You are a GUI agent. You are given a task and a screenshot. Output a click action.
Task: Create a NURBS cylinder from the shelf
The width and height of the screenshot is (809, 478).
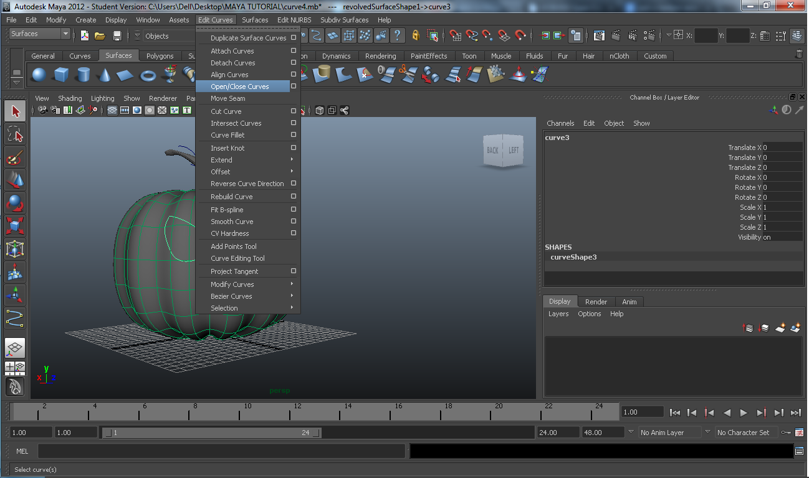point(82,75)
